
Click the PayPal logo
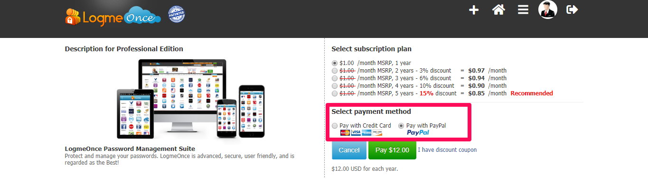[x=418, y=133]
